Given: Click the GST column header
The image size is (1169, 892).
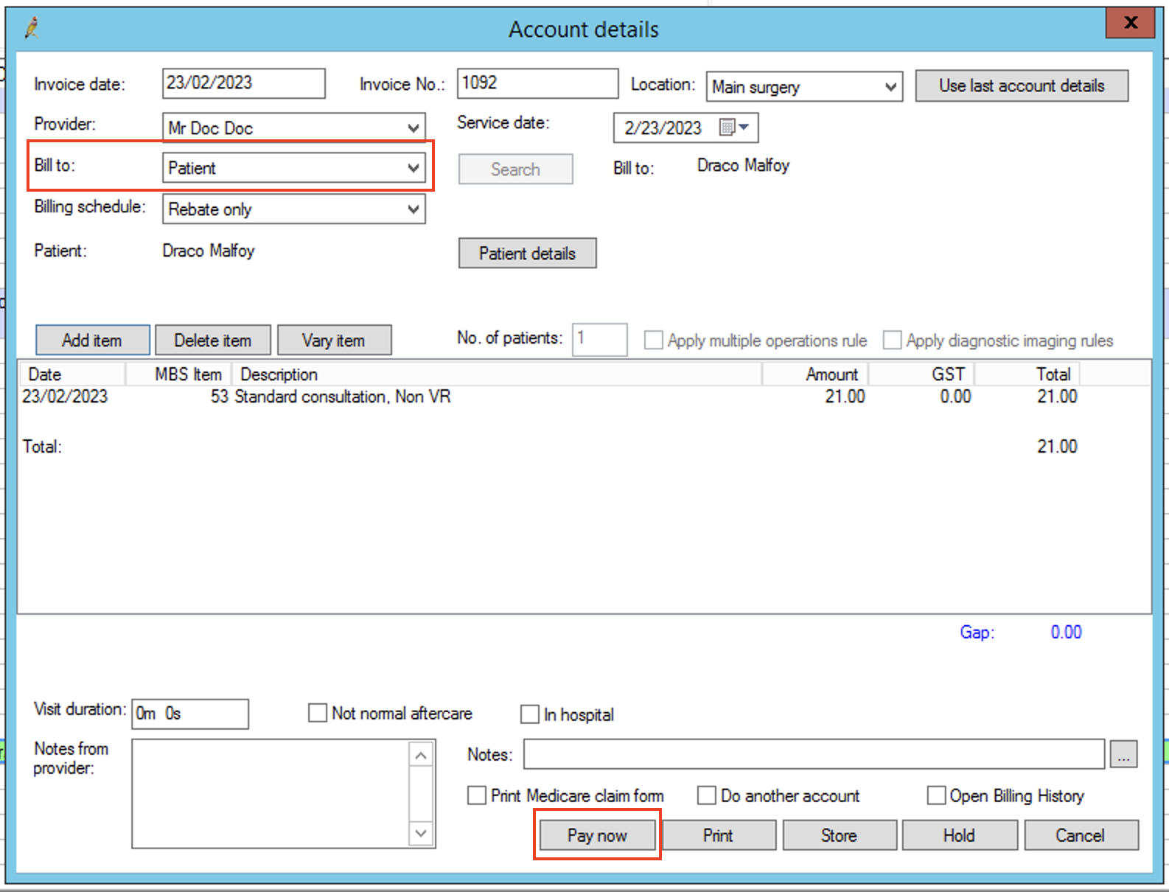Looking at the screenshot, I should [x=921, y=374].
